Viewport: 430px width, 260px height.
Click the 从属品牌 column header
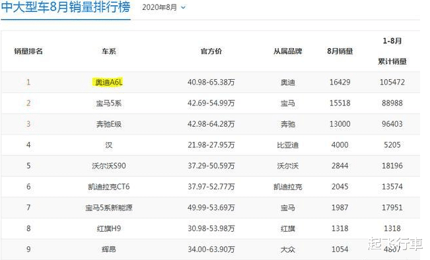(288, 51)
